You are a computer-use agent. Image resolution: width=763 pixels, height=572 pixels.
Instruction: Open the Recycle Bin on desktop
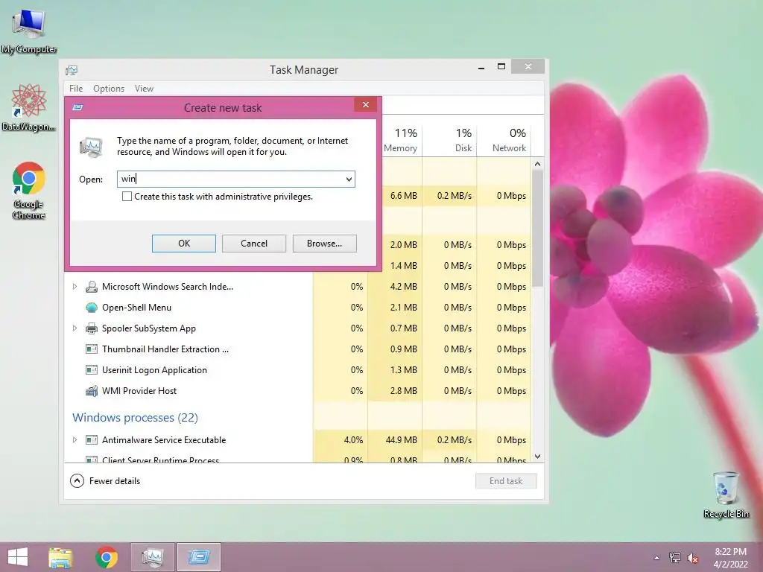click(726, 495)
